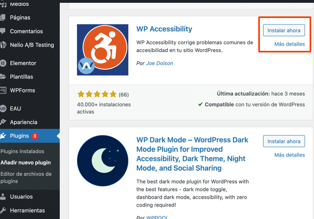Image resolution: width=314 pixels, height=219 pixels.
Task: Click the Usuarios person icon
Action: (3, 197)
